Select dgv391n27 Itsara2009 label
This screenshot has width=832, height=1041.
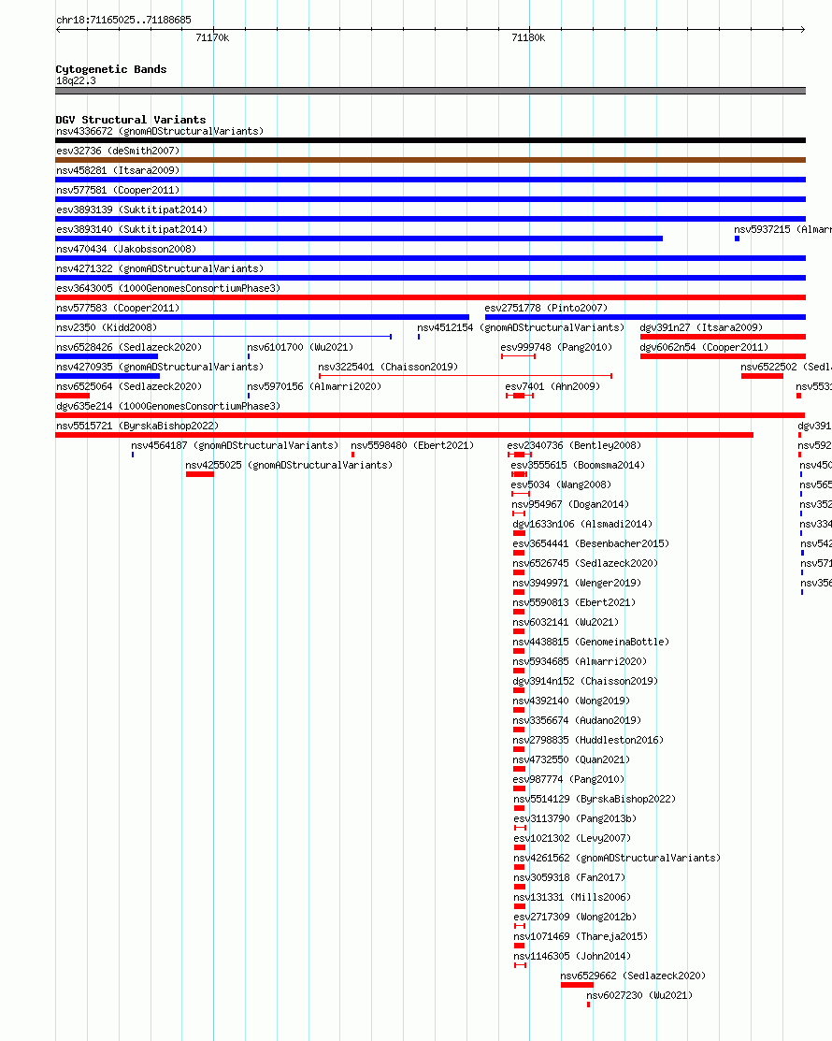[x=701, y=327]
